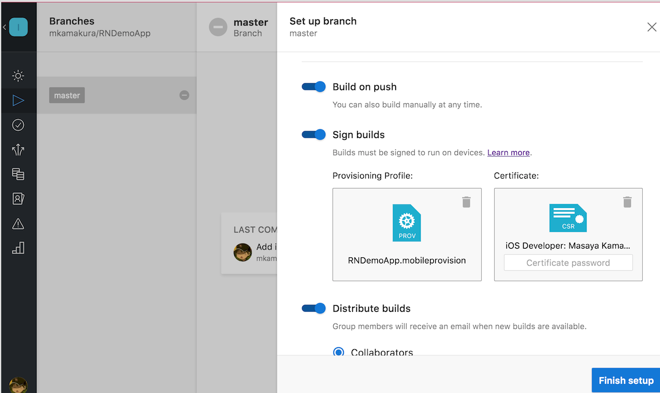The width and height of the screenshot is (660, 393).
Task: Click the Set up branch title
Action: (x=323, y=21)
